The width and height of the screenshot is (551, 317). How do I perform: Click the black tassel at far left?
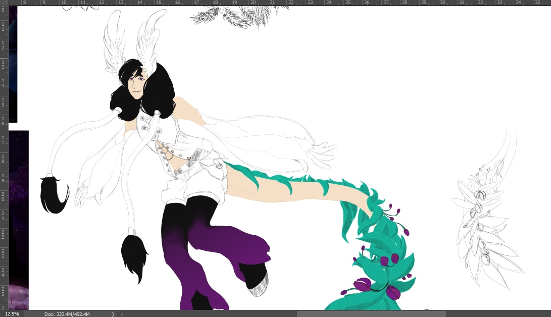tap(54, 194)
